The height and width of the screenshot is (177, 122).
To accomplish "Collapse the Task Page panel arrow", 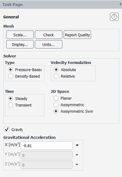I will 121,4.
